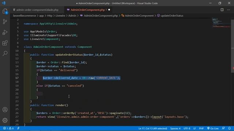The image size is (234, 131).
Task: Click the unsaved dot on AdminOrderComponent.php tab
Action: coord(109,10)
